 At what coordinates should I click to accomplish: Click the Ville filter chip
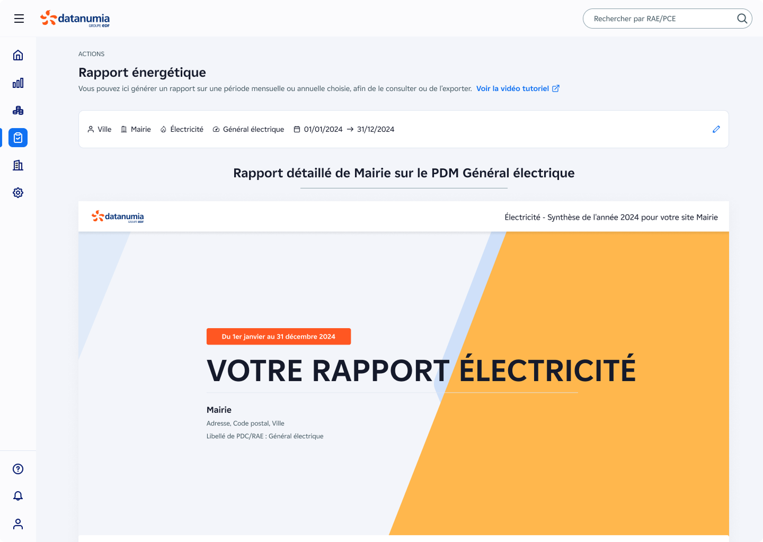click(100, 129)
